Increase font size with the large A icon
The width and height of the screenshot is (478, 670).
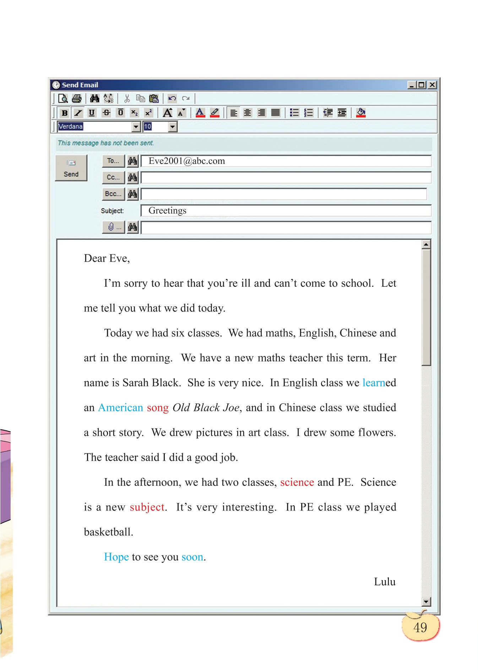coord(167,113)
